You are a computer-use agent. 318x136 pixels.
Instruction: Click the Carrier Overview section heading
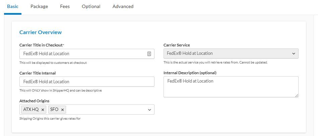point(41,32)
